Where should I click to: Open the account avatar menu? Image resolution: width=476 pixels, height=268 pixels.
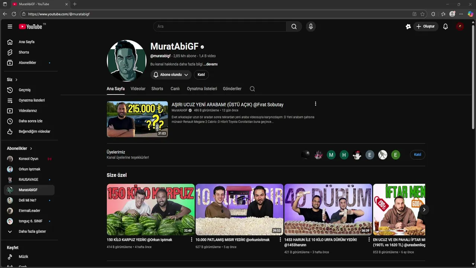[460, 26]
